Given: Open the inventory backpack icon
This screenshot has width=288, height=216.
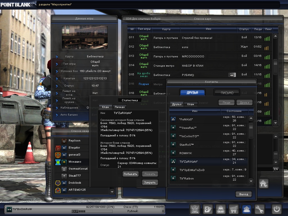Looking at the screenshot, I should point(220,209).
